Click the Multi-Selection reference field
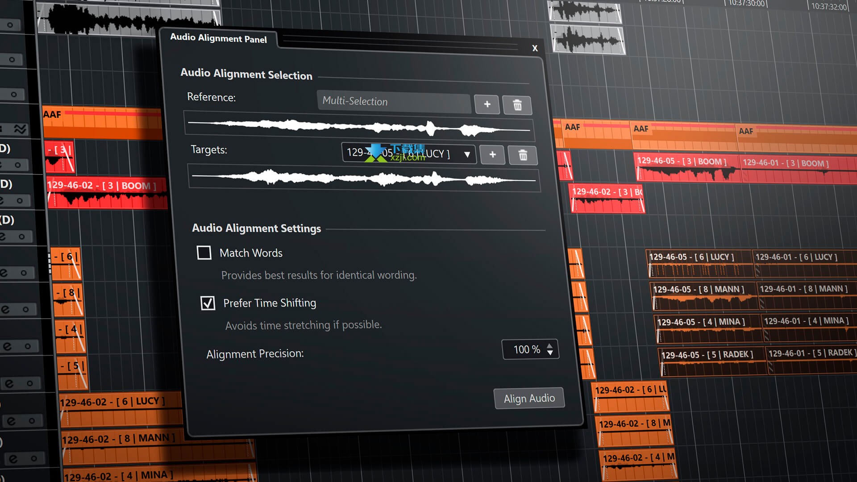Screen dimensions: 857x482 point(394,102)
